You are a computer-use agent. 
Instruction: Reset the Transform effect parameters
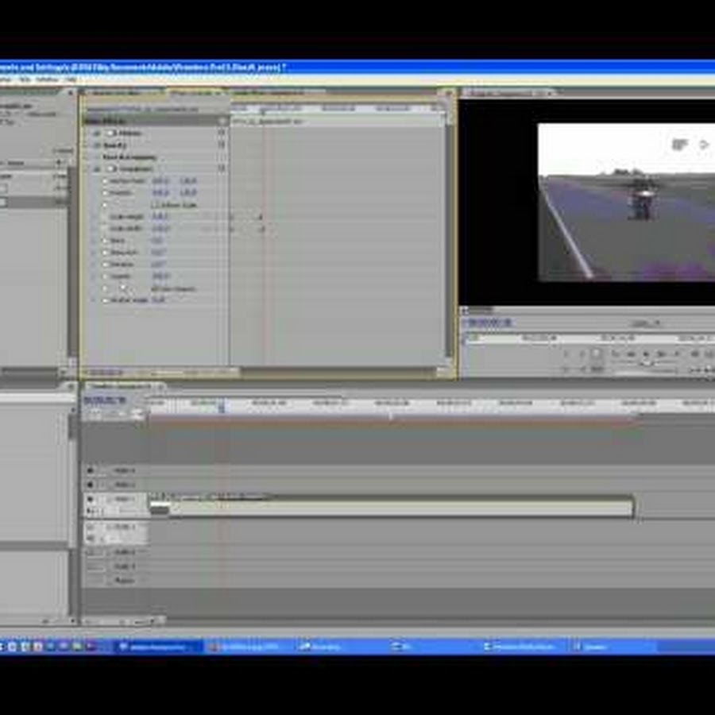coord(222,168)
